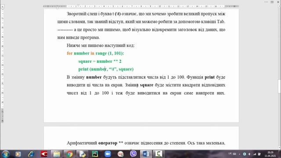Click the code line "square = number ** 2"
Screen dimensions: 281x158
[x=100, y=61]
